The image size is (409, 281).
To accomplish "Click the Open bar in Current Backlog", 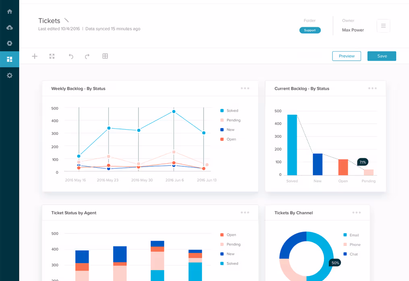I will [343, 167].
